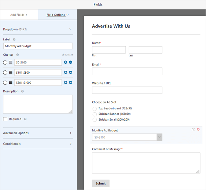Expand the Advanced Options section
The image size is (206, 190).
coord(38,133)
